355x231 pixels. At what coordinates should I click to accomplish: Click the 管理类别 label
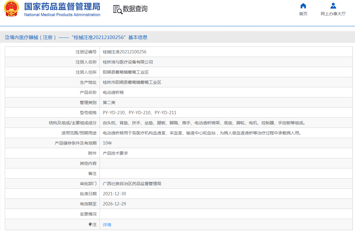pyautogui.click(x=88, y=103)
